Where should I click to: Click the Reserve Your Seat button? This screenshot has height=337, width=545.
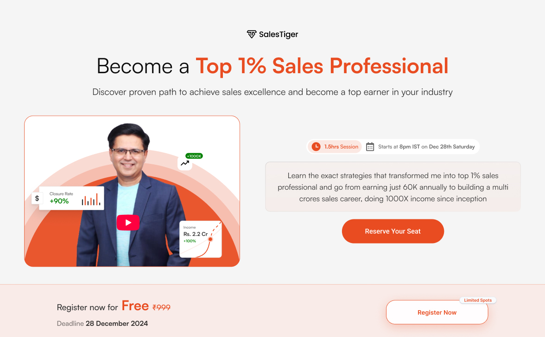tap(393, 231)
